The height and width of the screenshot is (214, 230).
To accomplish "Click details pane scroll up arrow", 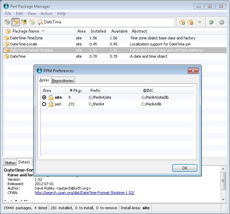I will click(223, 169).
